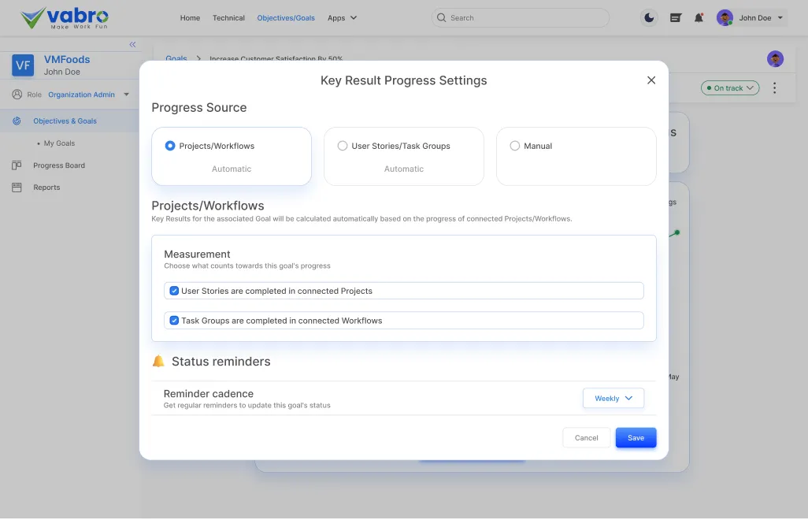808x520 pixels.
Task: Open the notifications bell
Action: click(699, 18)
